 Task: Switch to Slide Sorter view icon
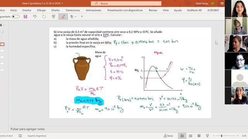tap(191, 136)
